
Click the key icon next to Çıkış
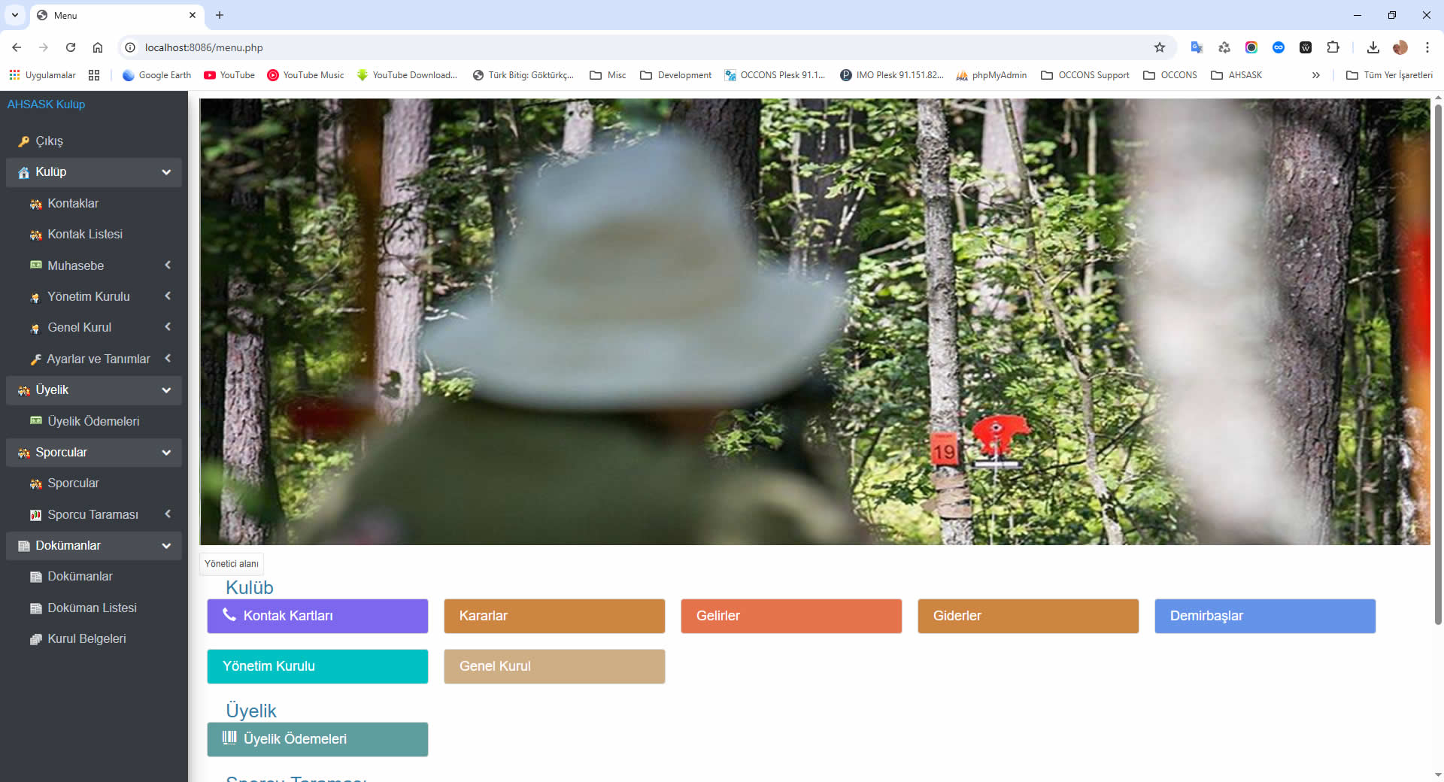[24, 141]
